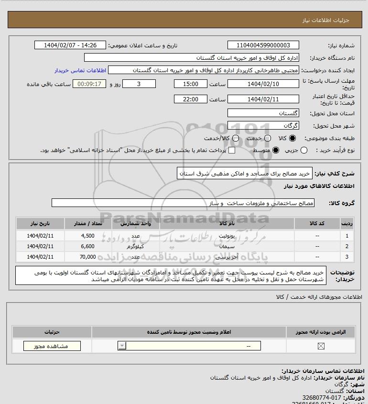368x404 pixels.
Task: Click the price validity date 1404/02/11
Action: pyautogui.click(x=263, y=99)
